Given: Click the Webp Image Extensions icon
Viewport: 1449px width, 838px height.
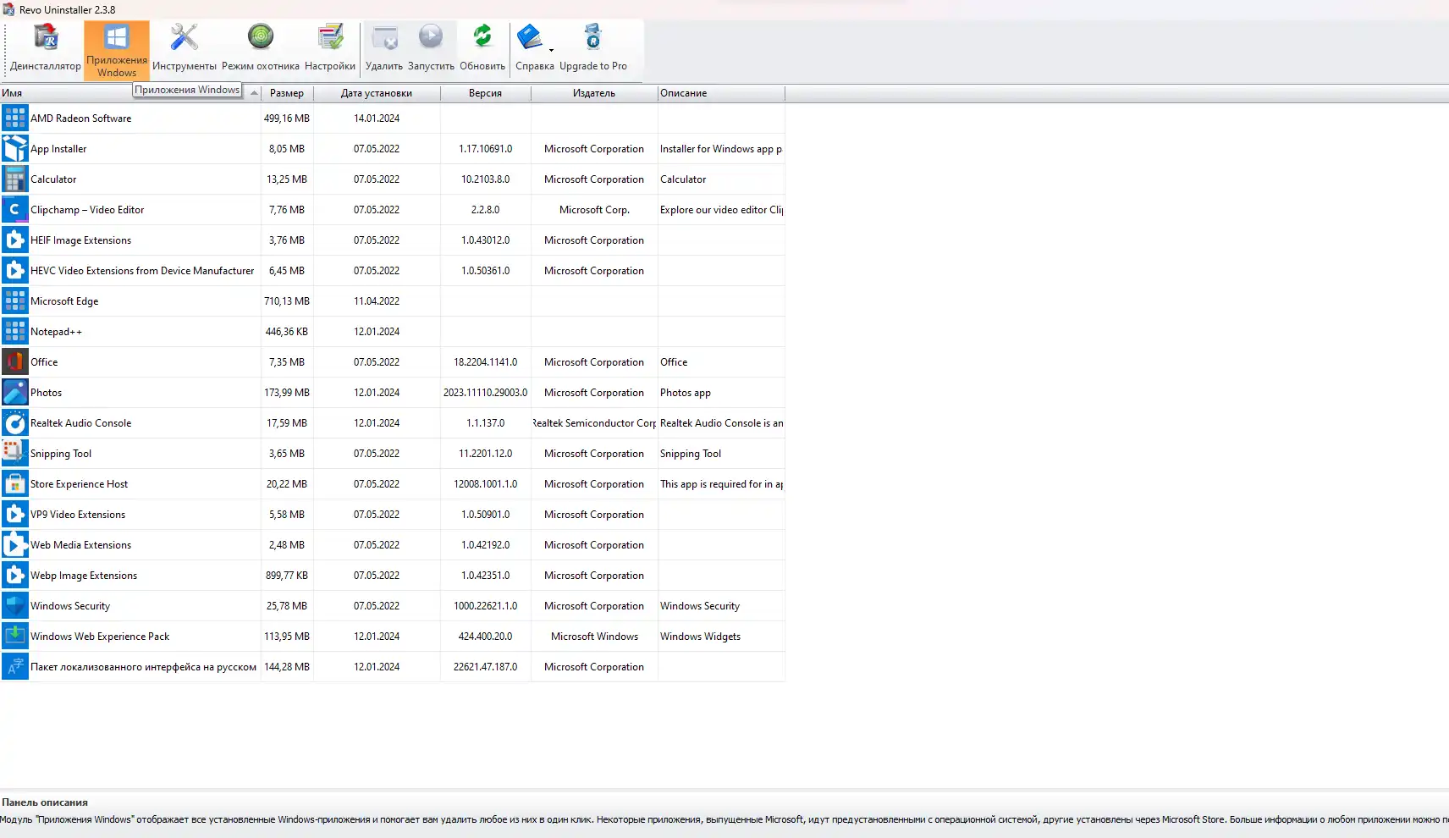Looking at the screenshot, I should 15,576.
